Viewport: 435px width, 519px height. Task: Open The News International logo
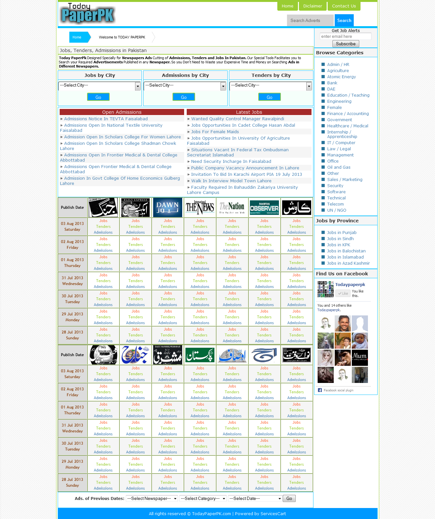[x=200, y=207]
